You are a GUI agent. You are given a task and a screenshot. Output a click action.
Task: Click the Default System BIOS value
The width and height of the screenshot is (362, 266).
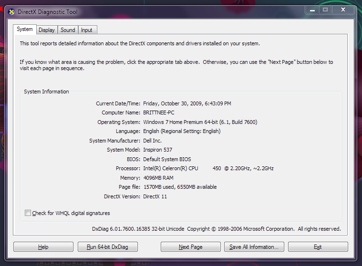coord(167,159)
